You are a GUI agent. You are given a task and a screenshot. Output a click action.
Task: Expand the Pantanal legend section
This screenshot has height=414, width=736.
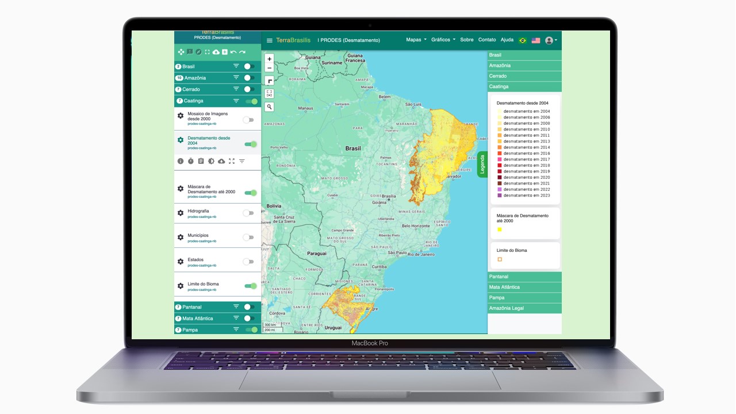click(x=524, y=277)
